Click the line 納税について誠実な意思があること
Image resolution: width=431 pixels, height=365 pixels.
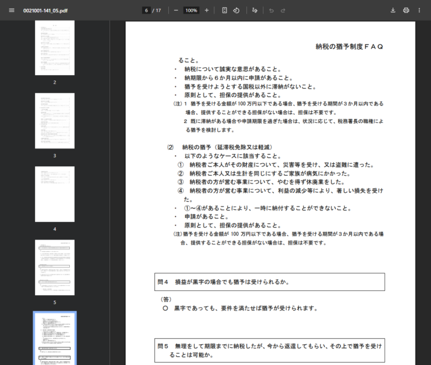pyautogui.click(x=233, y=69)
